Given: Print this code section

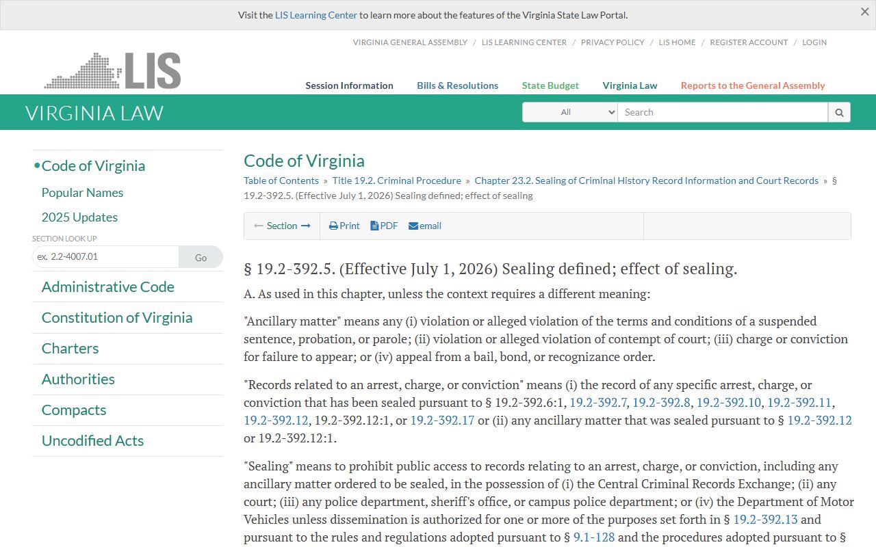Looking at the screenshot, I should 344,226.
